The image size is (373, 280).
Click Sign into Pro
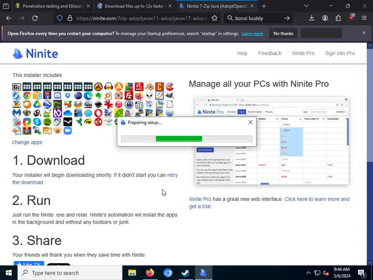click(340, 53)
